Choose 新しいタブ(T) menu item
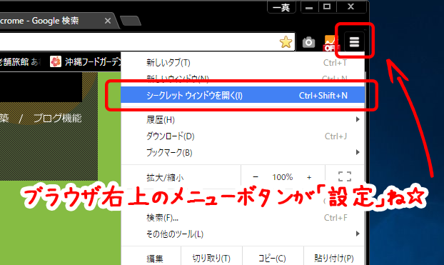444x265 pixels. coord(243,63)
